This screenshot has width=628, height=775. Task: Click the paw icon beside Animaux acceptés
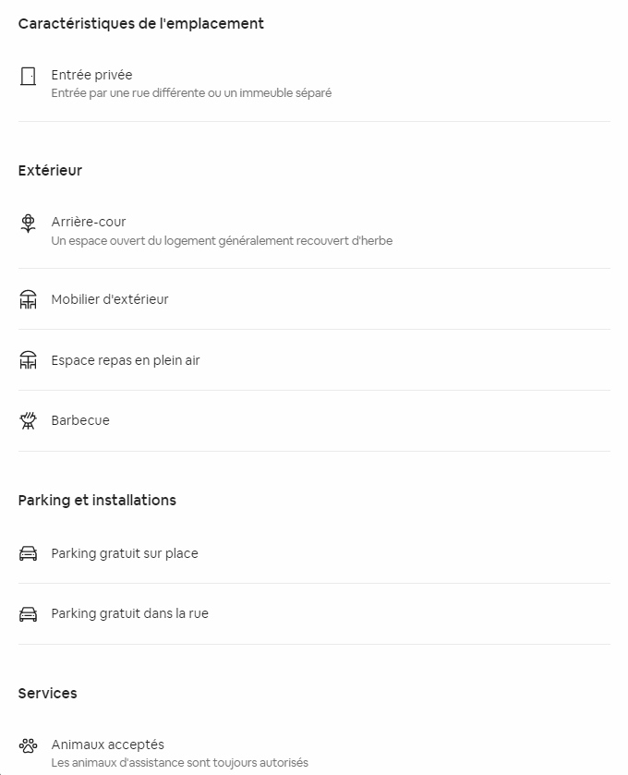29,745
